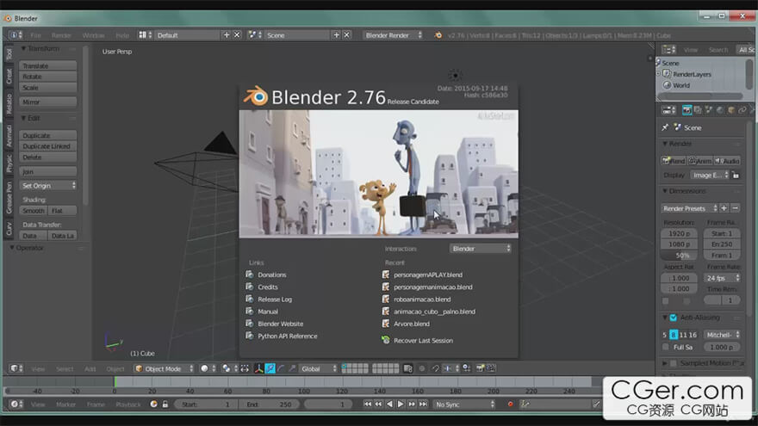Open the Help menu
Image resolution: width=758 pixels, height=426 pixels.
(122, 35)
